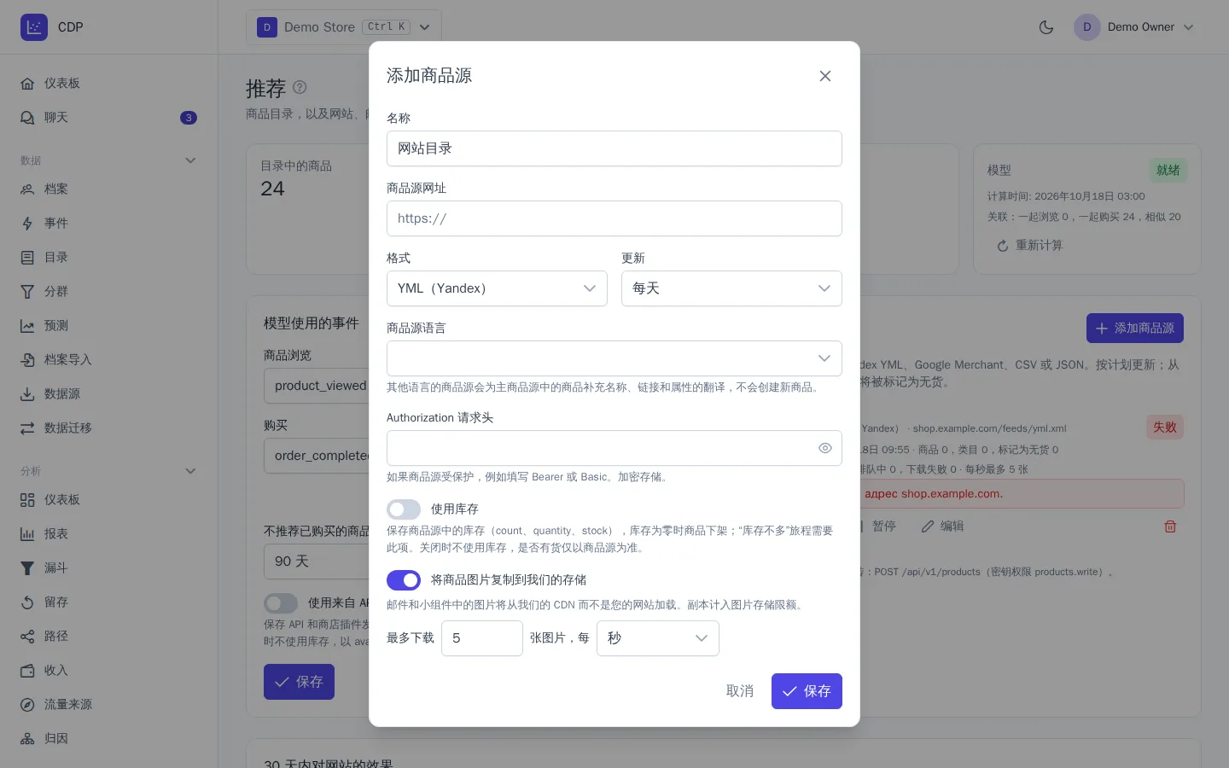Click the CDP logo icon
The image size is (1229, 768).
[34, 27]
